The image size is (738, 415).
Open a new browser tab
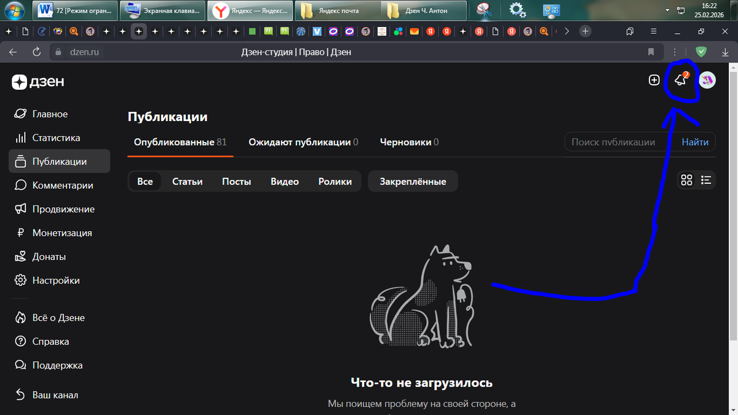pos(585,31)
